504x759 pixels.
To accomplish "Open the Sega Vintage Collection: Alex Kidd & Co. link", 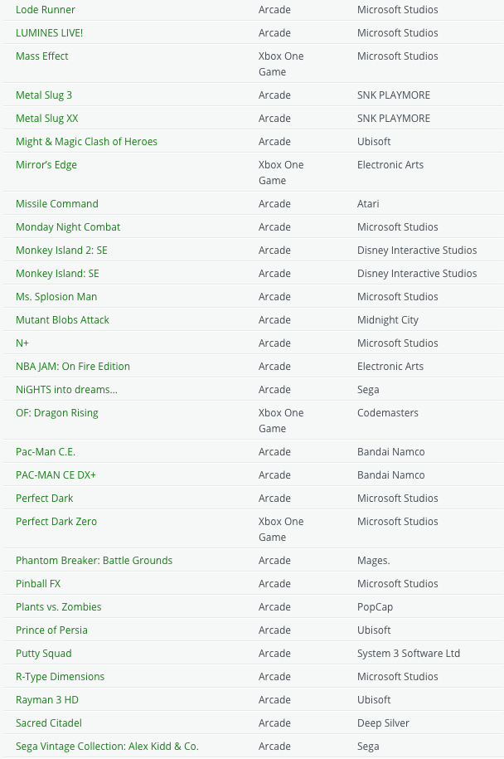I will [107, 746].
